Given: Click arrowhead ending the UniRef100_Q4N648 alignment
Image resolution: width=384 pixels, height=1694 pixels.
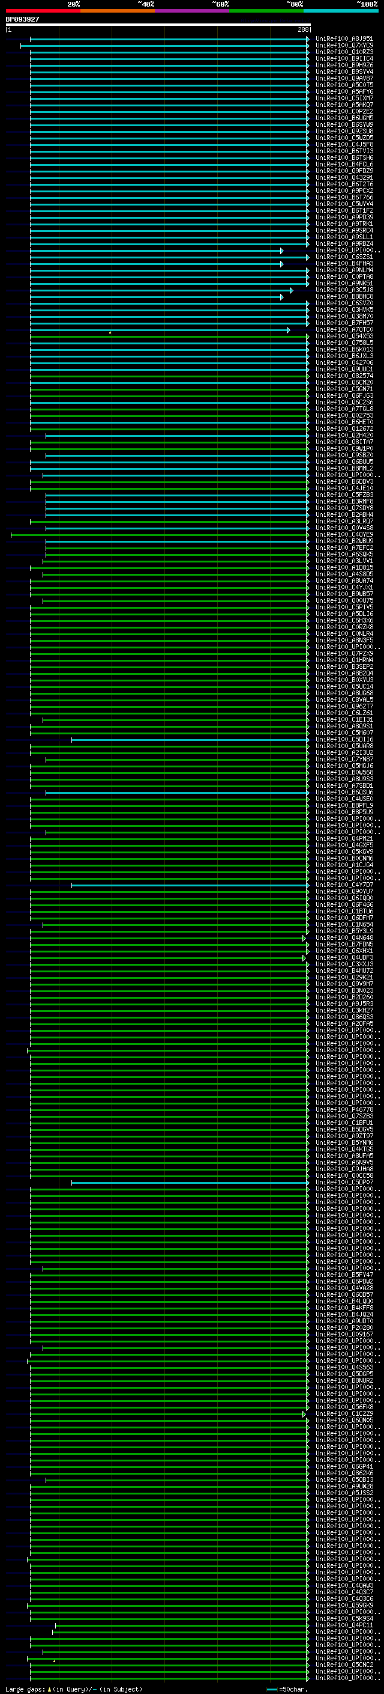Looking at the screenshot, I should (304, 938).
